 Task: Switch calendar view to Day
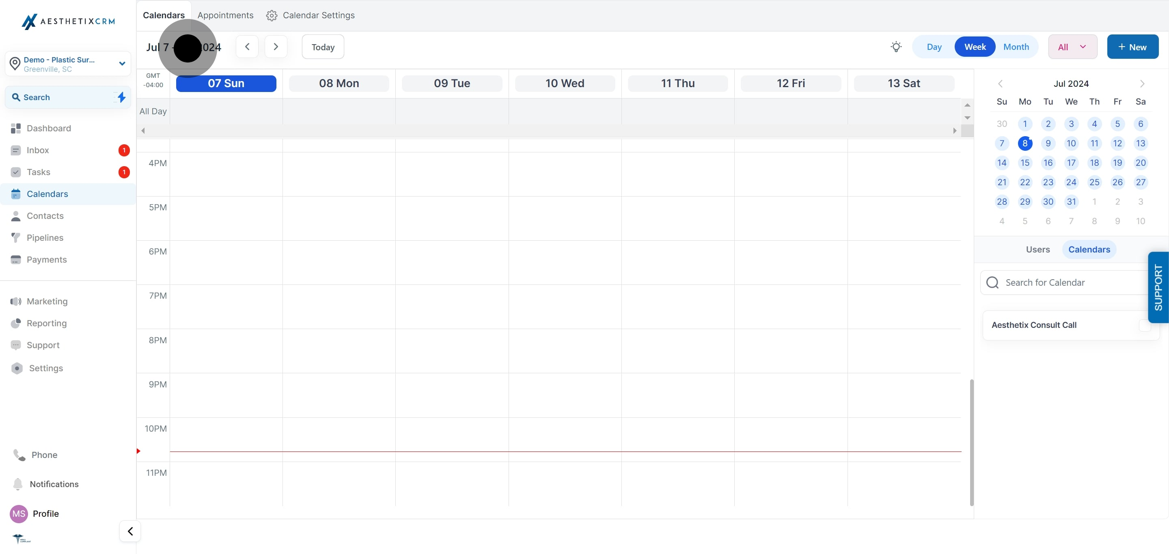(x=934, y=47)
